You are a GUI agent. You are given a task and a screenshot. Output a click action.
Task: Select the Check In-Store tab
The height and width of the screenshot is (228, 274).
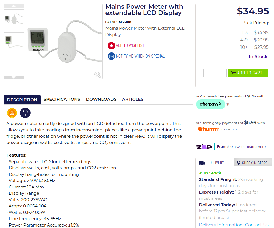252,163
